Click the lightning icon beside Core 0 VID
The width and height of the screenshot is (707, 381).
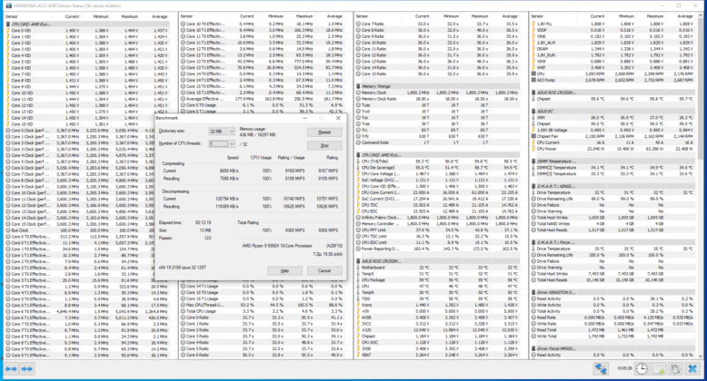7,30
